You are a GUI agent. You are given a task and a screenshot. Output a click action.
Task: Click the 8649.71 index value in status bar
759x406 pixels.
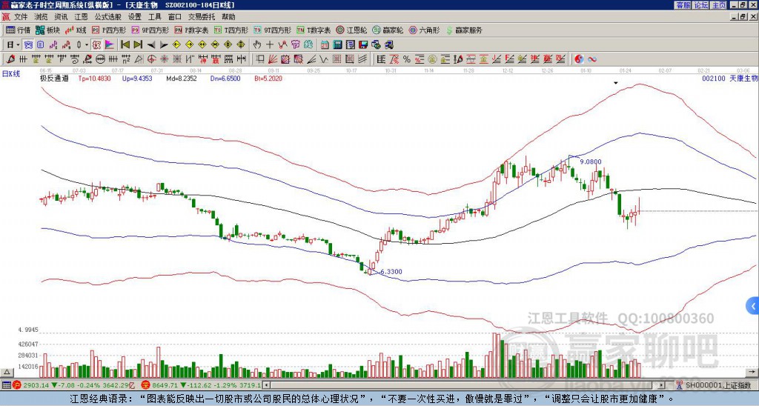click(165, 385)
